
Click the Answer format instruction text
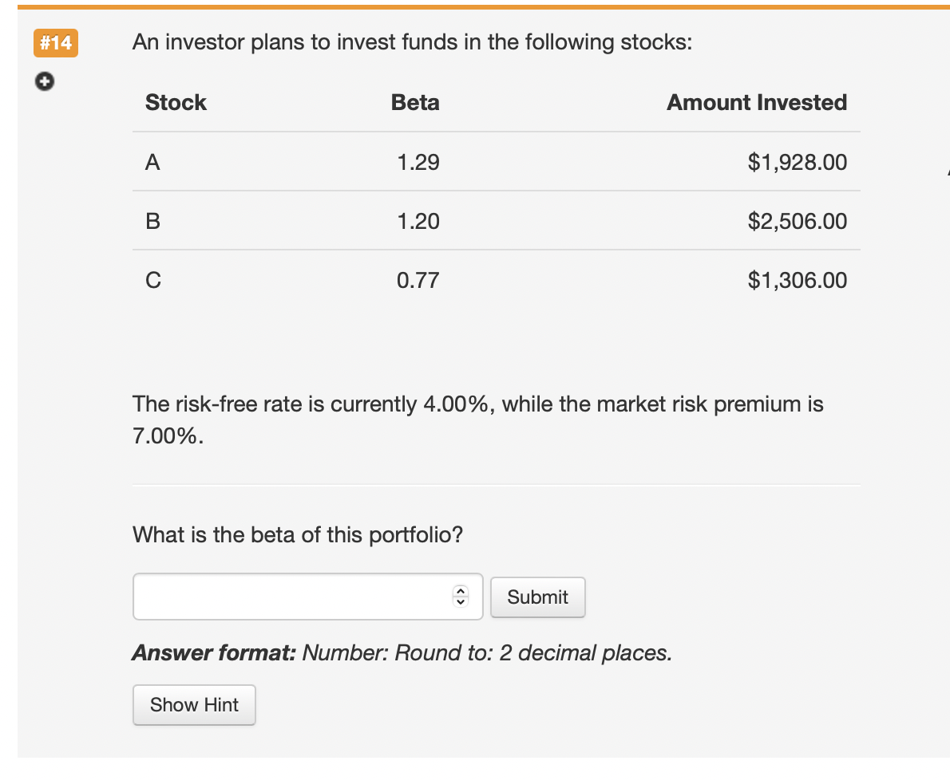(402, 653)
